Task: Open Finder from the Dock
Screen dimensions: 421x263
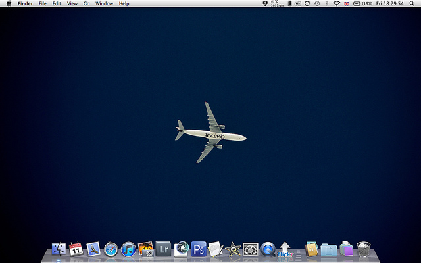Action: [59, 249]
